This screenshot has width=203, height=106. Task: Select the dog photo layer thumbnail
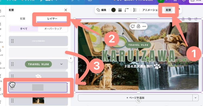click(x=38, y=101)
